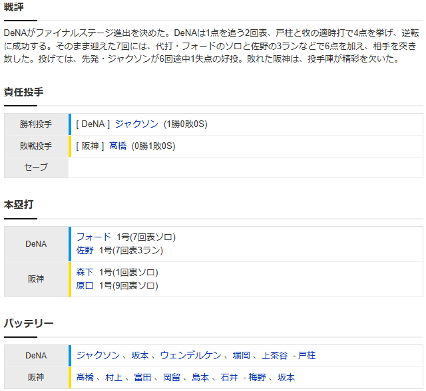Open 坂本 link in 阪神 バッテリー row

click(x=286, y=377)
